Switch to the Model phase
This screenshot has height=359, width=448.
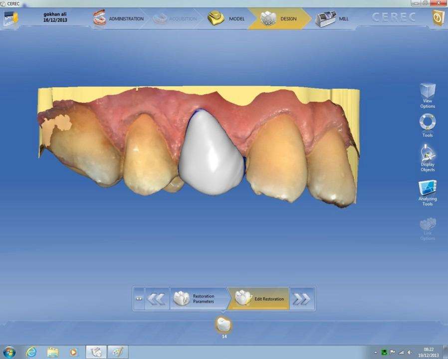pos(226,19)
